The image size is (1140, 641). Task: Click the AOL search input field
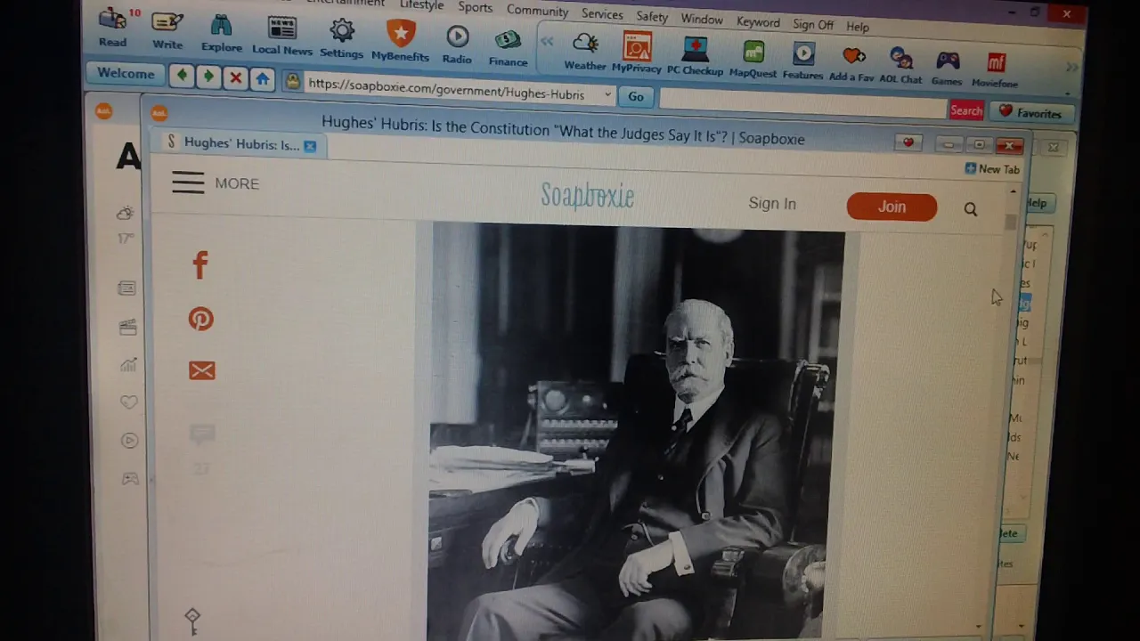[802, 104]
